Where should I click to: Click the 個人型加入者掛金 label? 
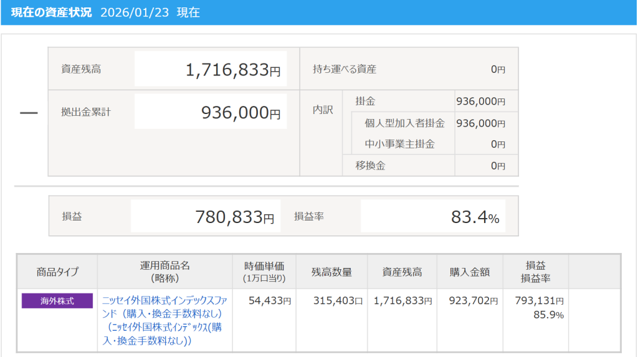coord(404,123)
